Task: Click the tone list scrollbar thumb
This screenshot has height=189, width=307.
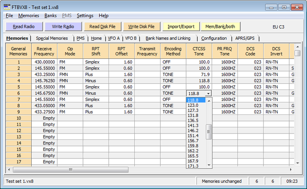Action: [209, 132]
